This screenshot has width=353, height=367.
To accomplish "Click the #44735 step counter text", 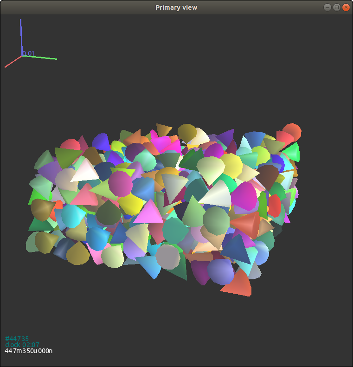I will [17, 339].
